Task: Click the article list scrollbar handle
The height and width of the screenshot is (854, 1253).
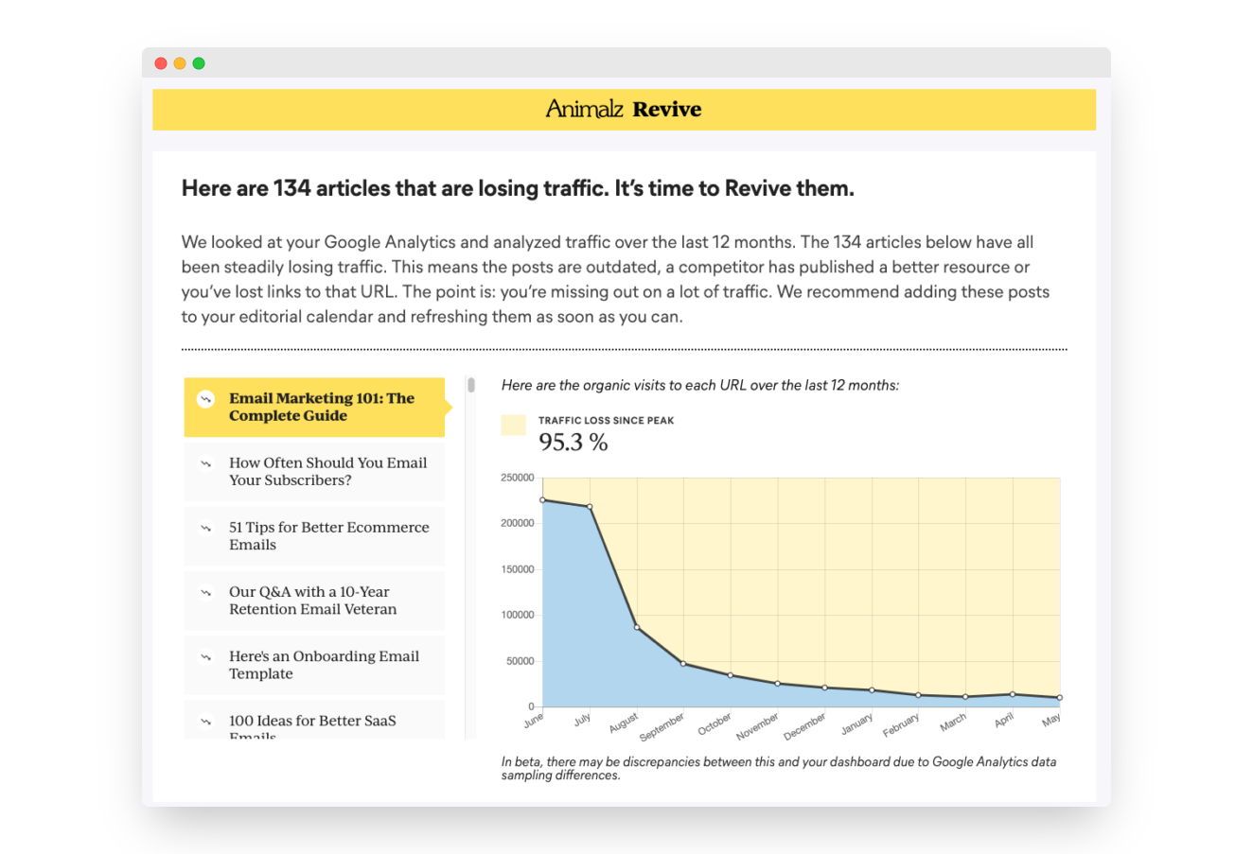Action: click(x=471, y=385)
